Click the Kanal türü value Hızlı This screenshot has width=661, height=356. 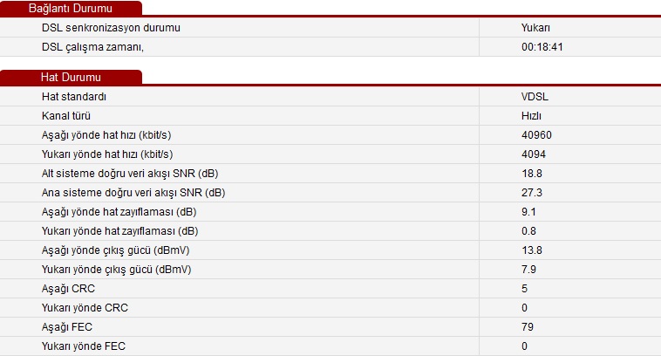pos(531,116)
